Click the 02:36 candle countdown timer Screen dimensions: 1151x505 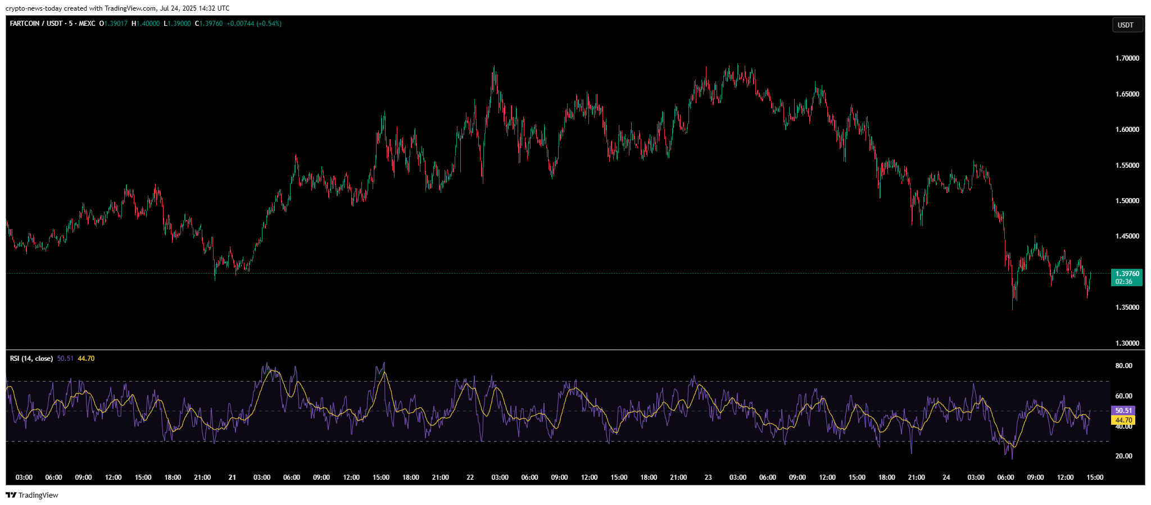(x=1124, y=282)
